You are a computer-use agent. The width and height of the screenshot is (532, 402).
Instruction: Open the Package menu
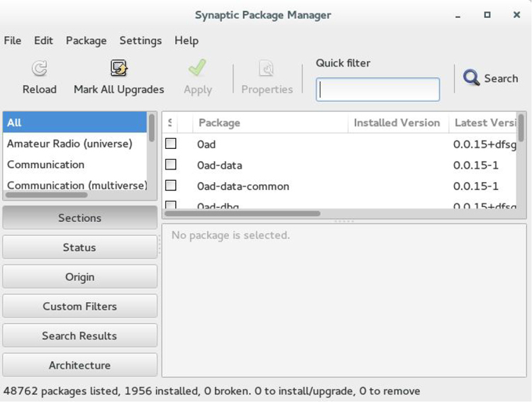(86, 40)
